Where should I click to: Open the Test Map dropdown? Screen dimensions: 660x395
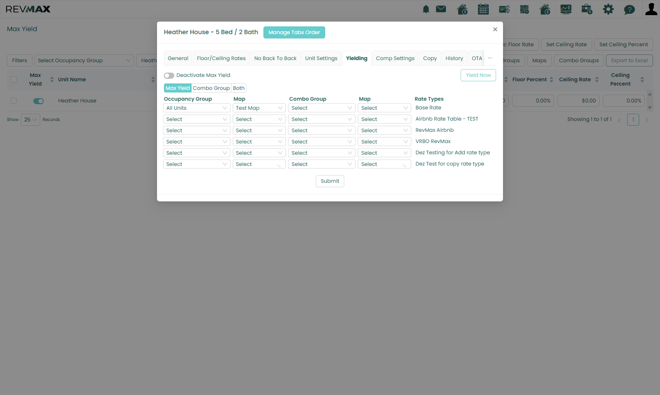point(259,108)
